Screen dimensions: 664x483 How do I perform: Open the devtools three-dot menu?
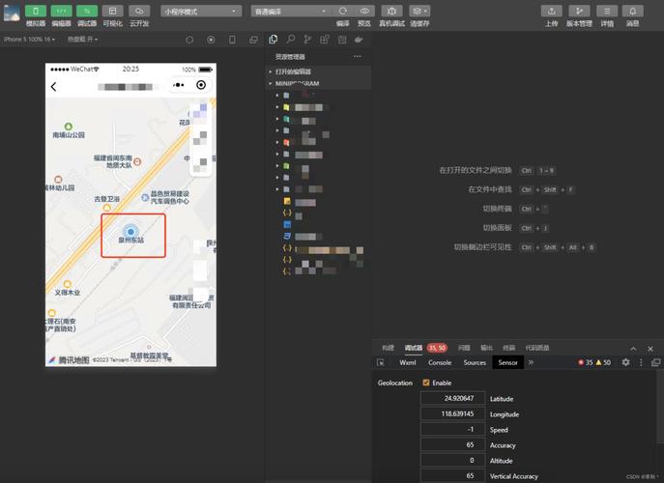[x=641, y=362]
